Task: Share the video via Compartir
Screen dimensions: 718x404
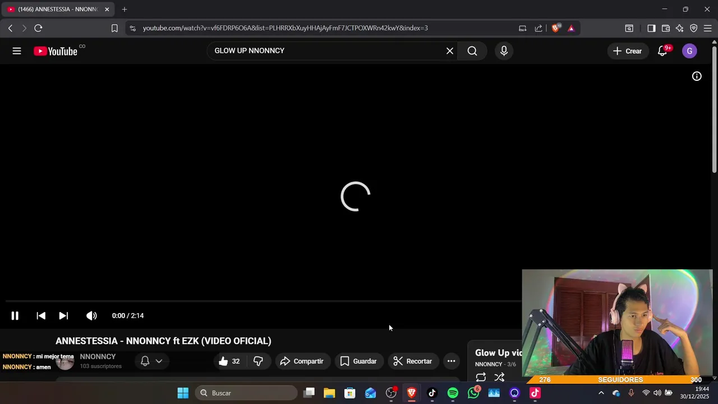Action: tap(302, 361)
